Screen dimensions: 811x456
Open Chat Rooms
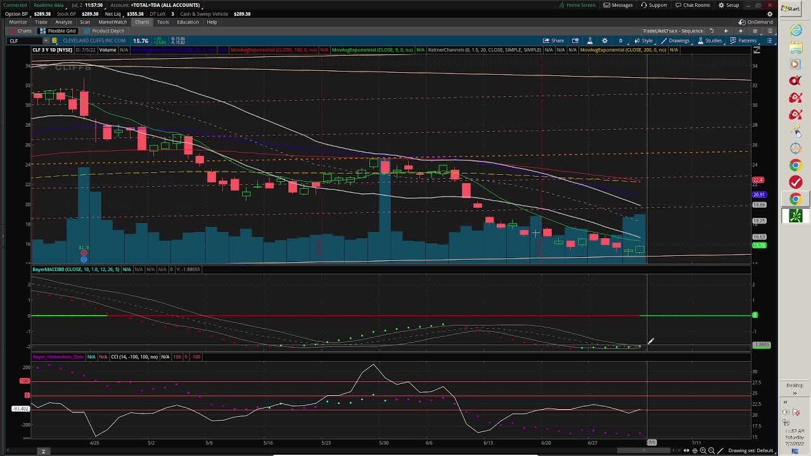(693, 5)
